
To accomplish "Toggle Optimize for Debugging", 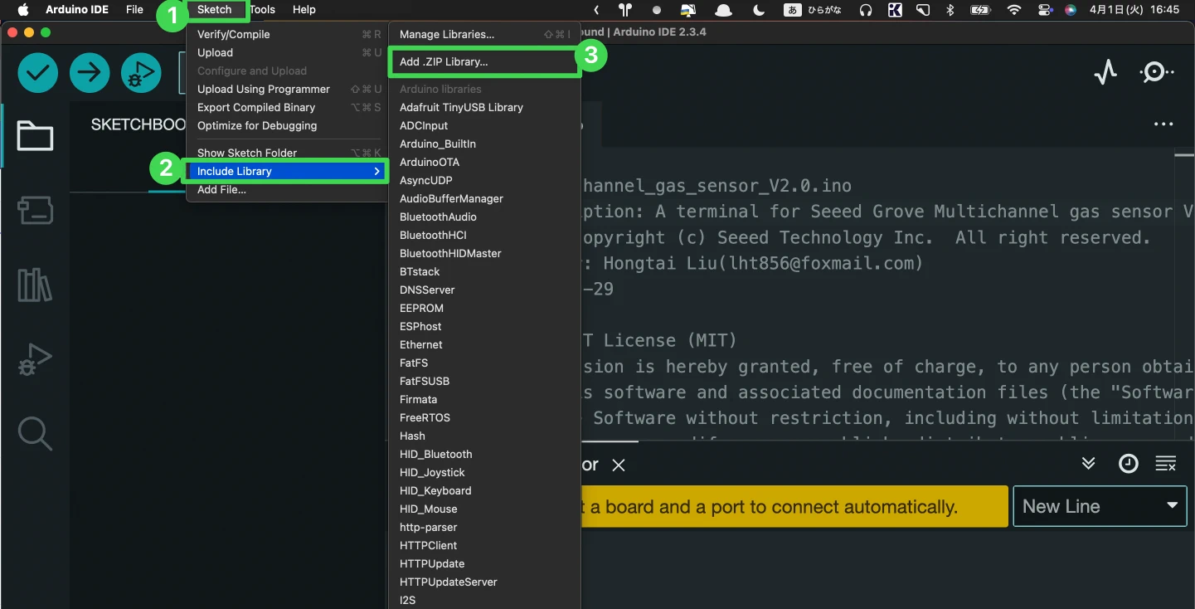I will coord(289,125).
